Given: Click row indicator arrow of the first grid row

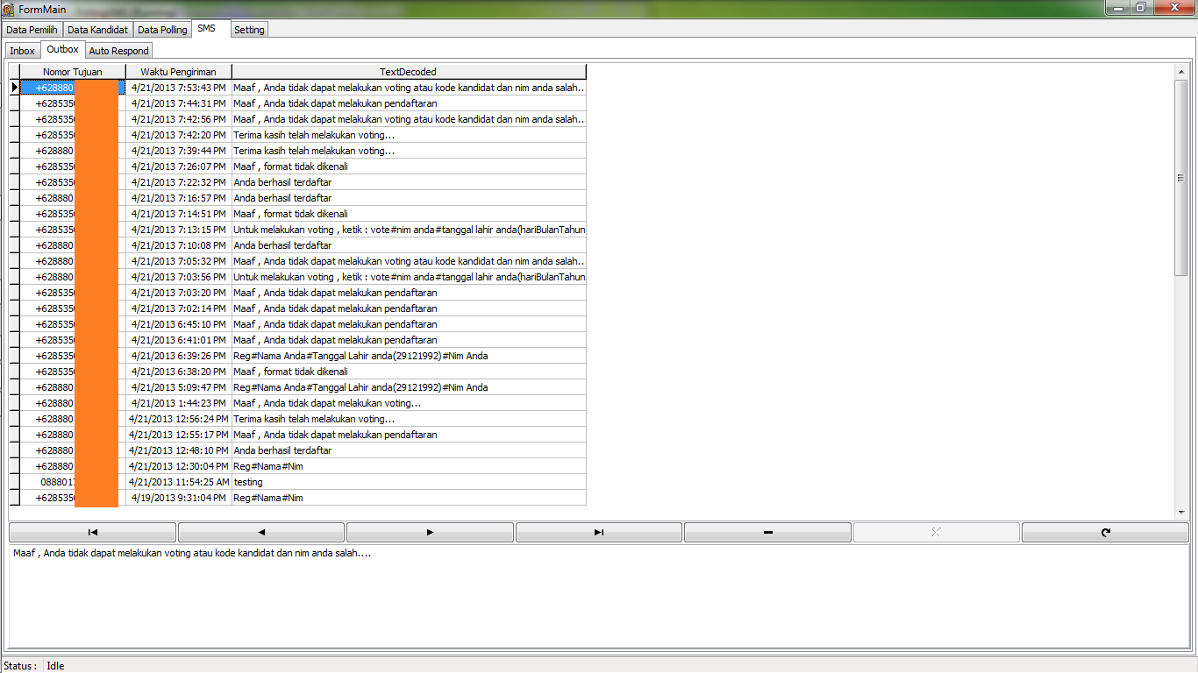Looking at the screenshot, I should (14, 88).
